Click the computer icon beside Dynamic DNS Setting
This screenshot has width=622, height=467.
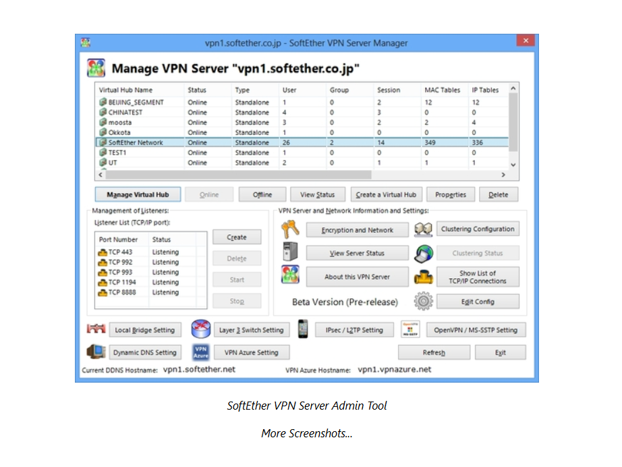[96, 352]
